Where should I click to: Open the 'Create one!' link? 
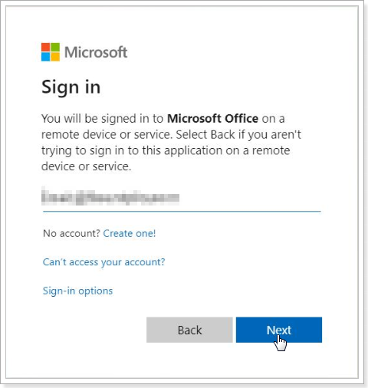pos(130,233)
